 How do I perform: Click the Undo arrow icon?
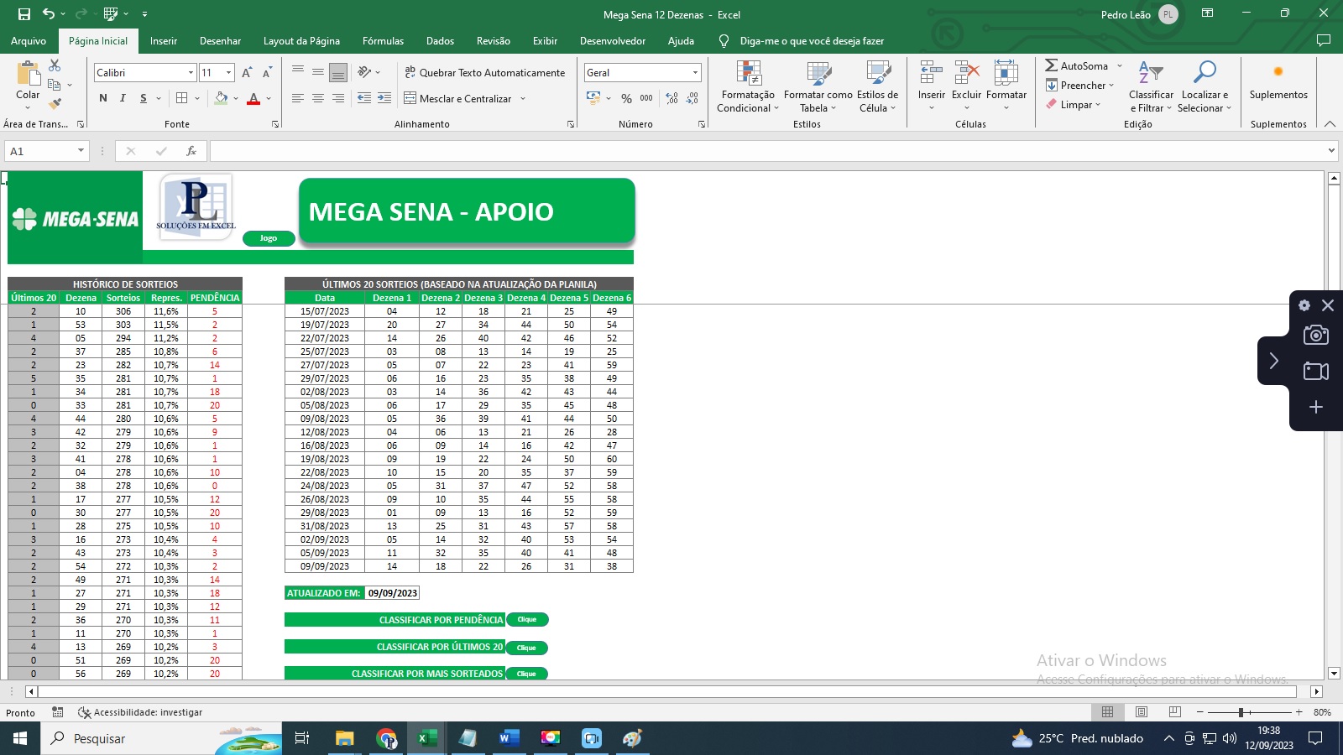coord(49,14)
